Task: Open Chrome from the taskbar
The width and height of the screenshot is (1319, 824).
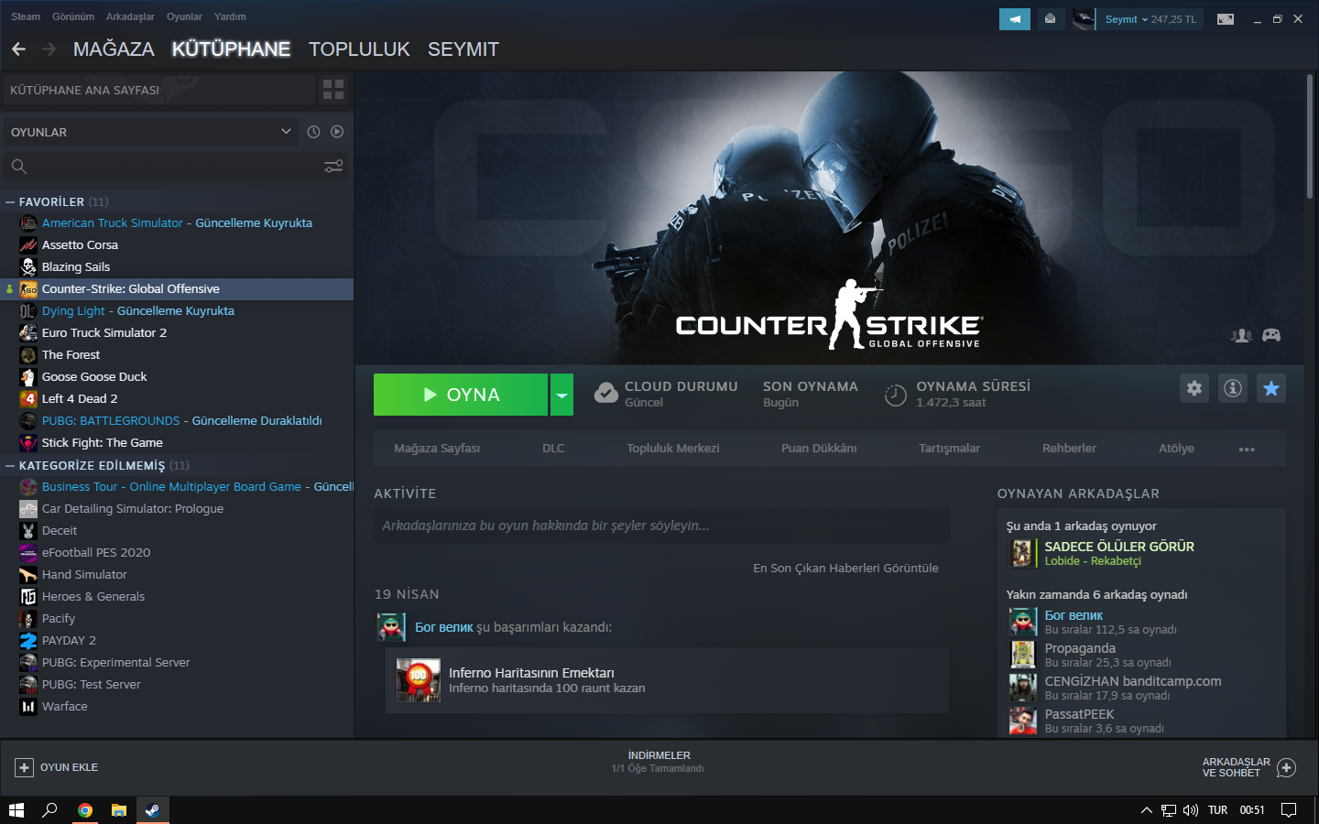Action: [84, 810]
